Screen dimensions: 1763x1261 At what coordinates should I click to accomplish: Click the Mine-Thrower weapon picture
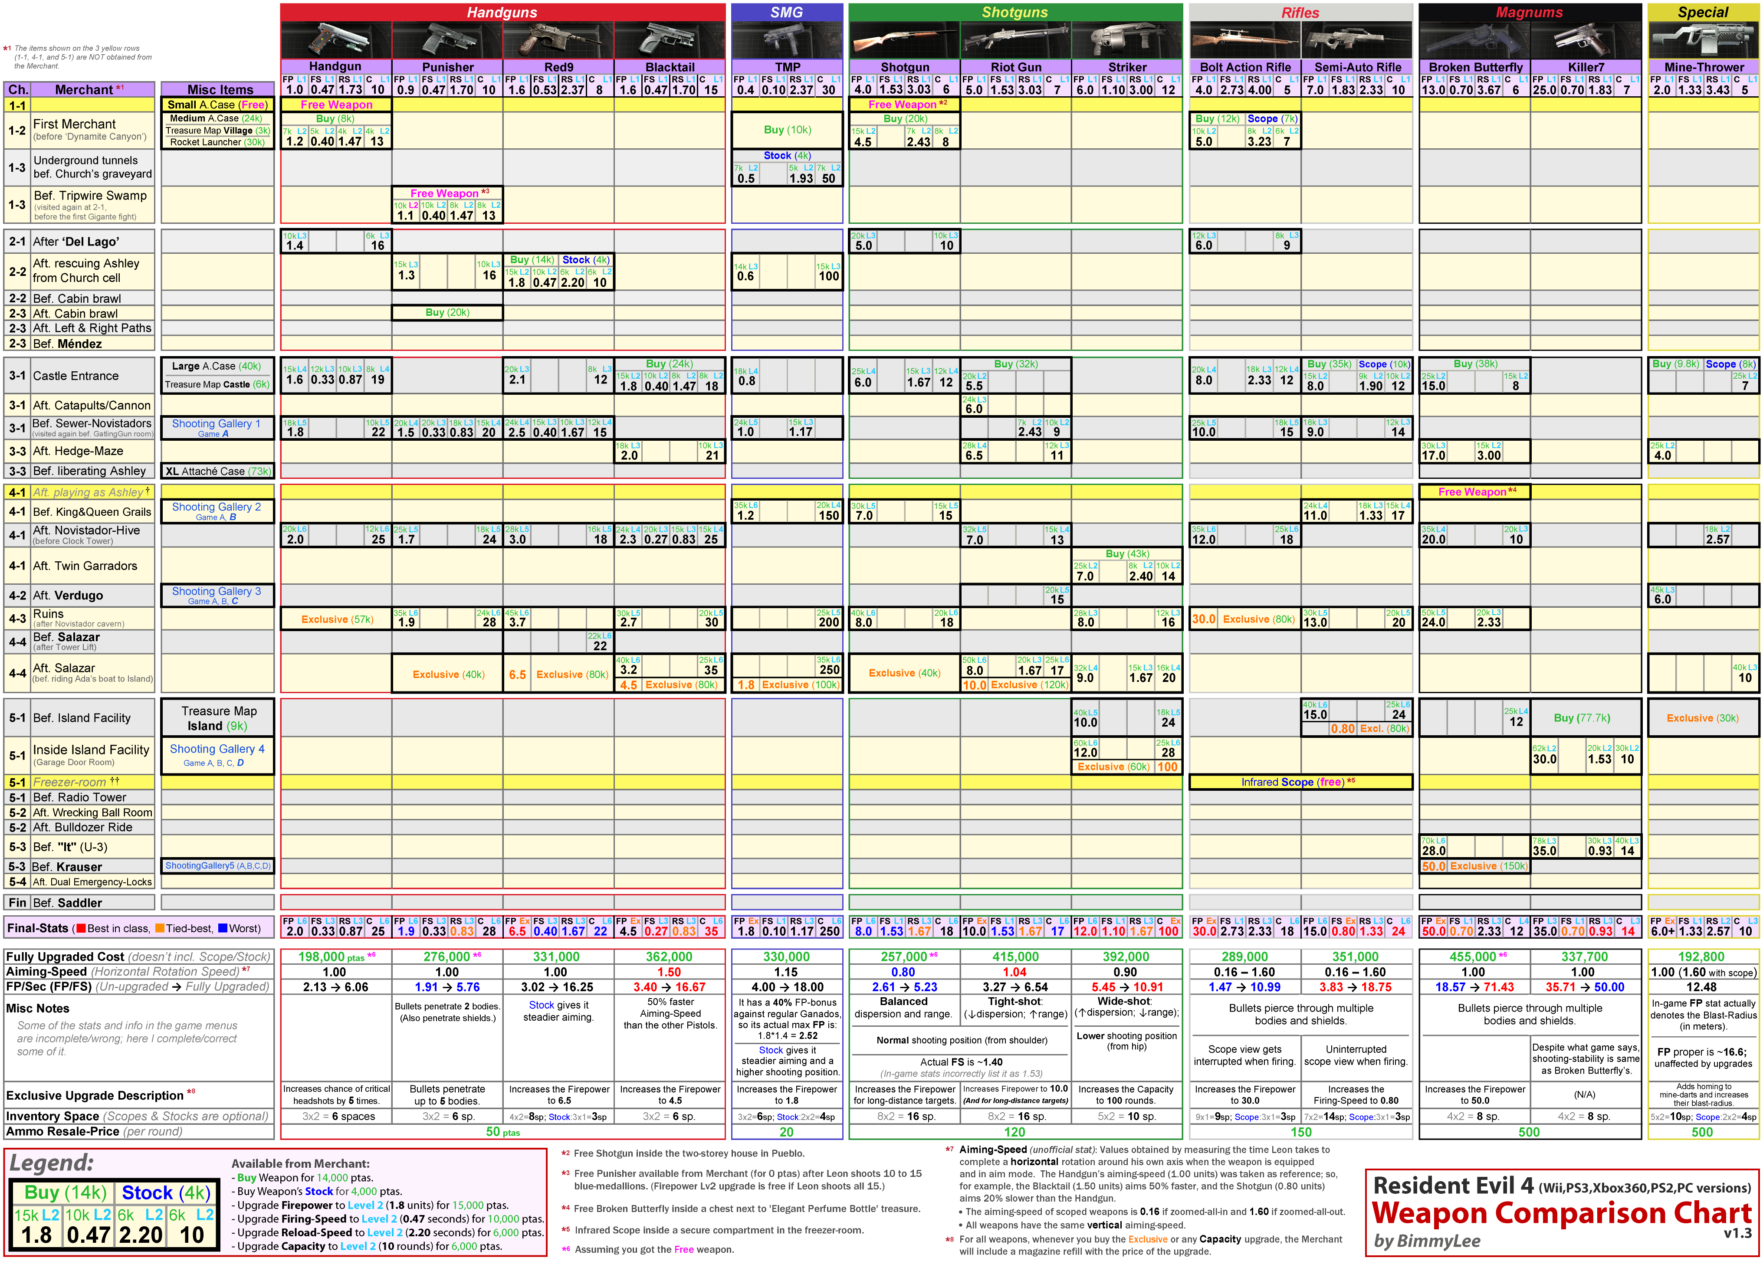click(x=1704, y=40)
